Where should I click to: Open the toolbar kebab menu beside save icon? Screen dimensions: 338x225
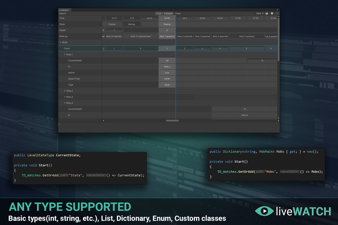277,13
